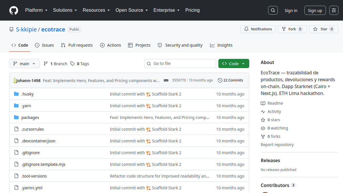Viewport: 343px width, 193px height.
Task: Click the Pricing link
Action: pos(192,10)
